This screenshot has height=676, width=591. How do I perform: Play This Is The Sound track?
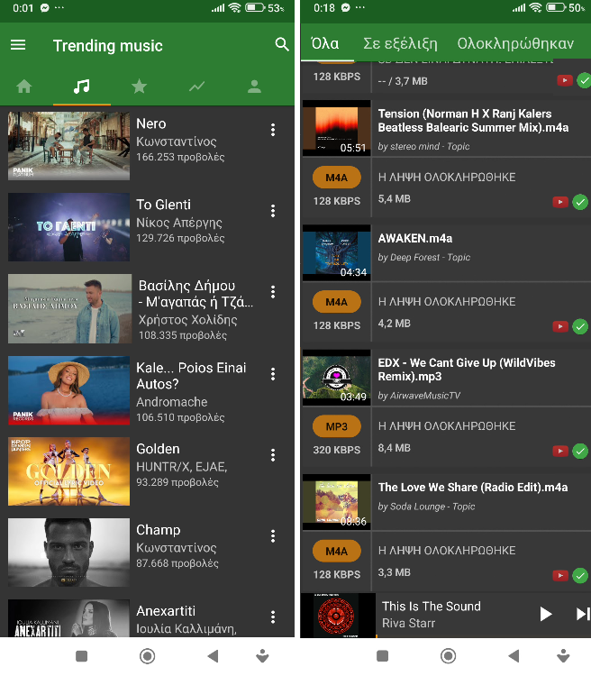(x=546, y=614)
